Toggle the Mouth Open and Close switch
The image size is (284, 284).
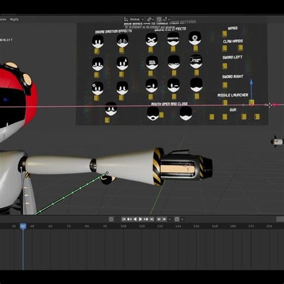pos(161,115)
